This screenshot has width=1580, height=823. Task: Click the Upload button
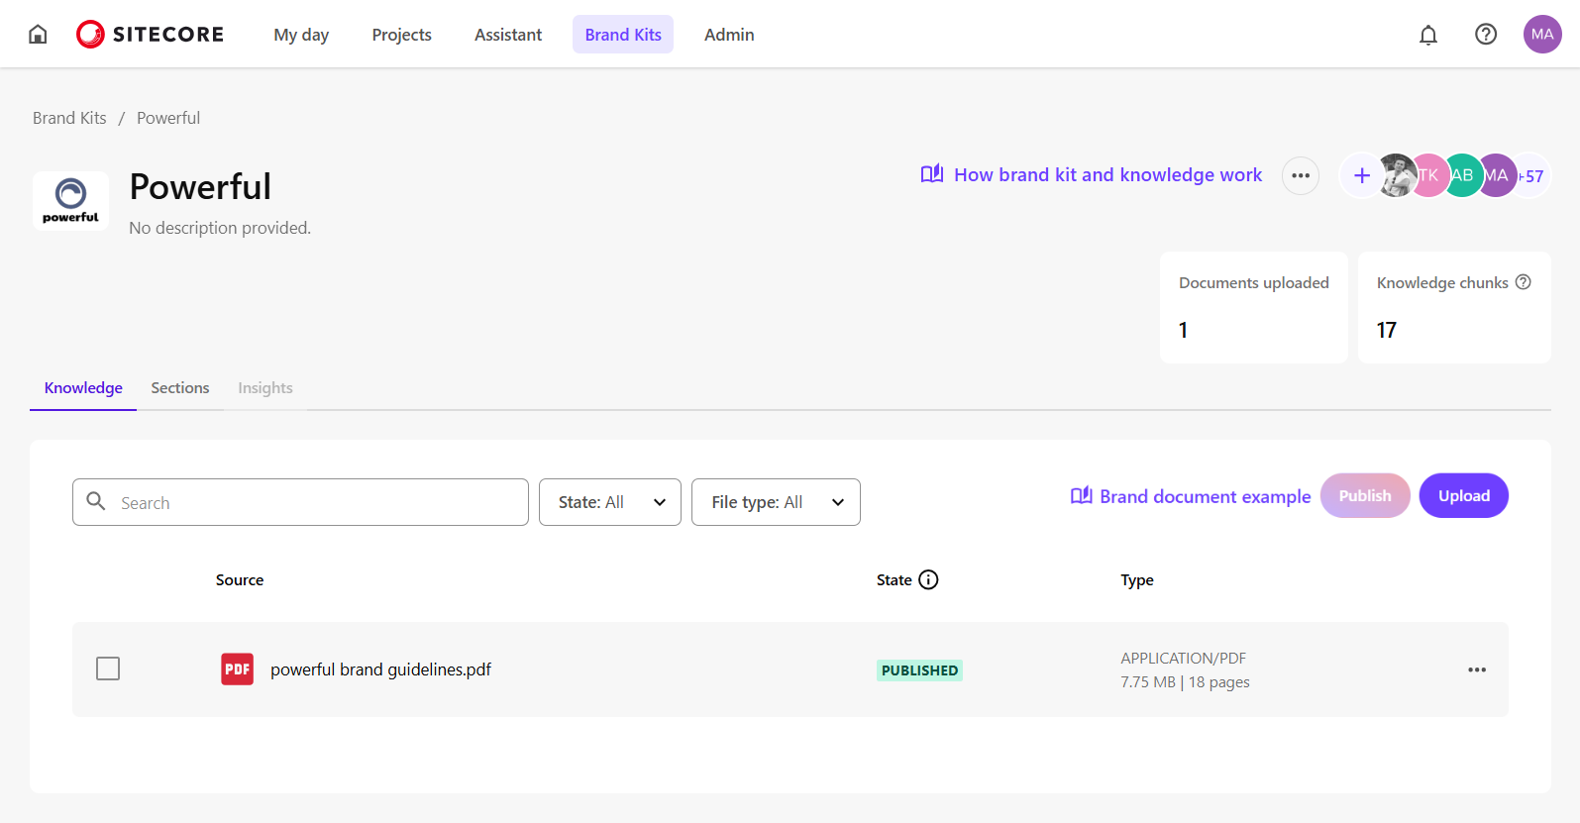click(x=1464, y=496)
